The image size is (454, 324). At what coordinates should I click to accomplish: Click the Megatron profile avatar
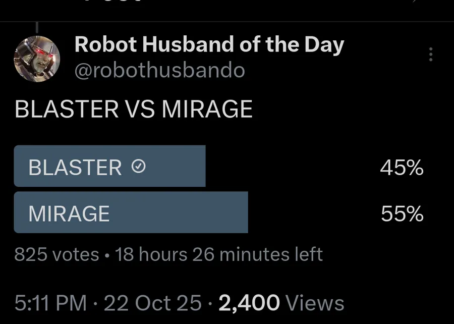point(37,59)
